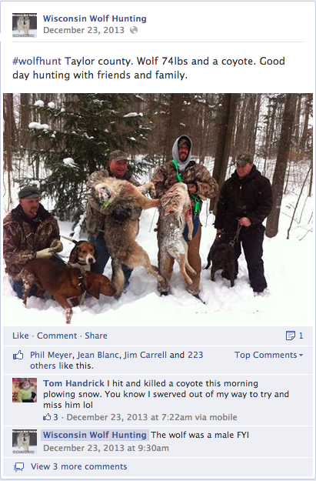Click the public globe privacy icon
316x481 pixels.
134,30
